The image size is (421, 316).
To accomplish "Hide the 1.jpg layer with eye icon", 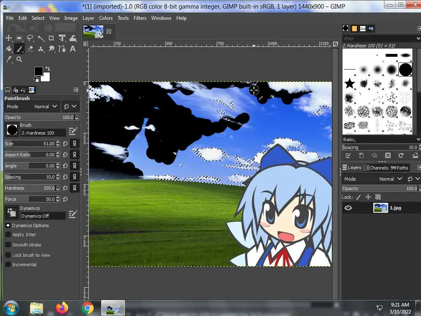I will click(x=348, y=208).
